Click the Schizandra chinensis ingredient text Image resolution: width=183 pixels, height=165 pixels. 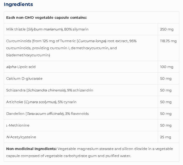[49, 90]
